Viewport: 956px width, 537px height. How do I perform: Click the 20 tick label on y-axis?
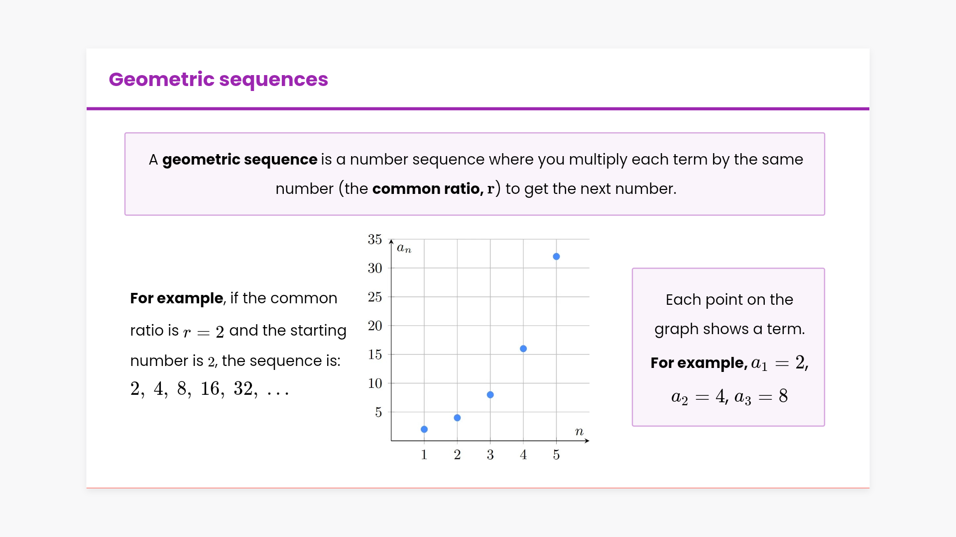[x=375, y=326]
